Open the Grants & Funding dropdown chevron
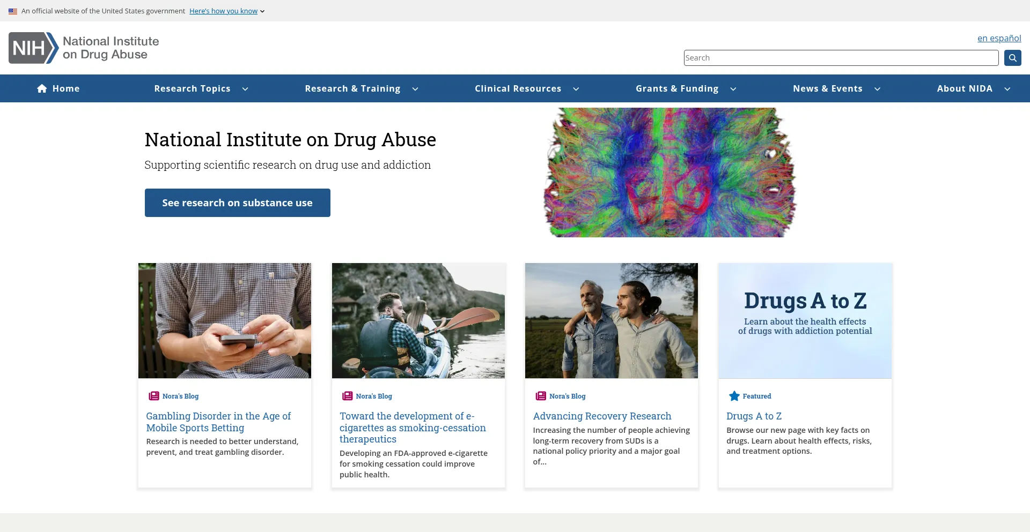 pyautogui.click(x=733, y=89)
